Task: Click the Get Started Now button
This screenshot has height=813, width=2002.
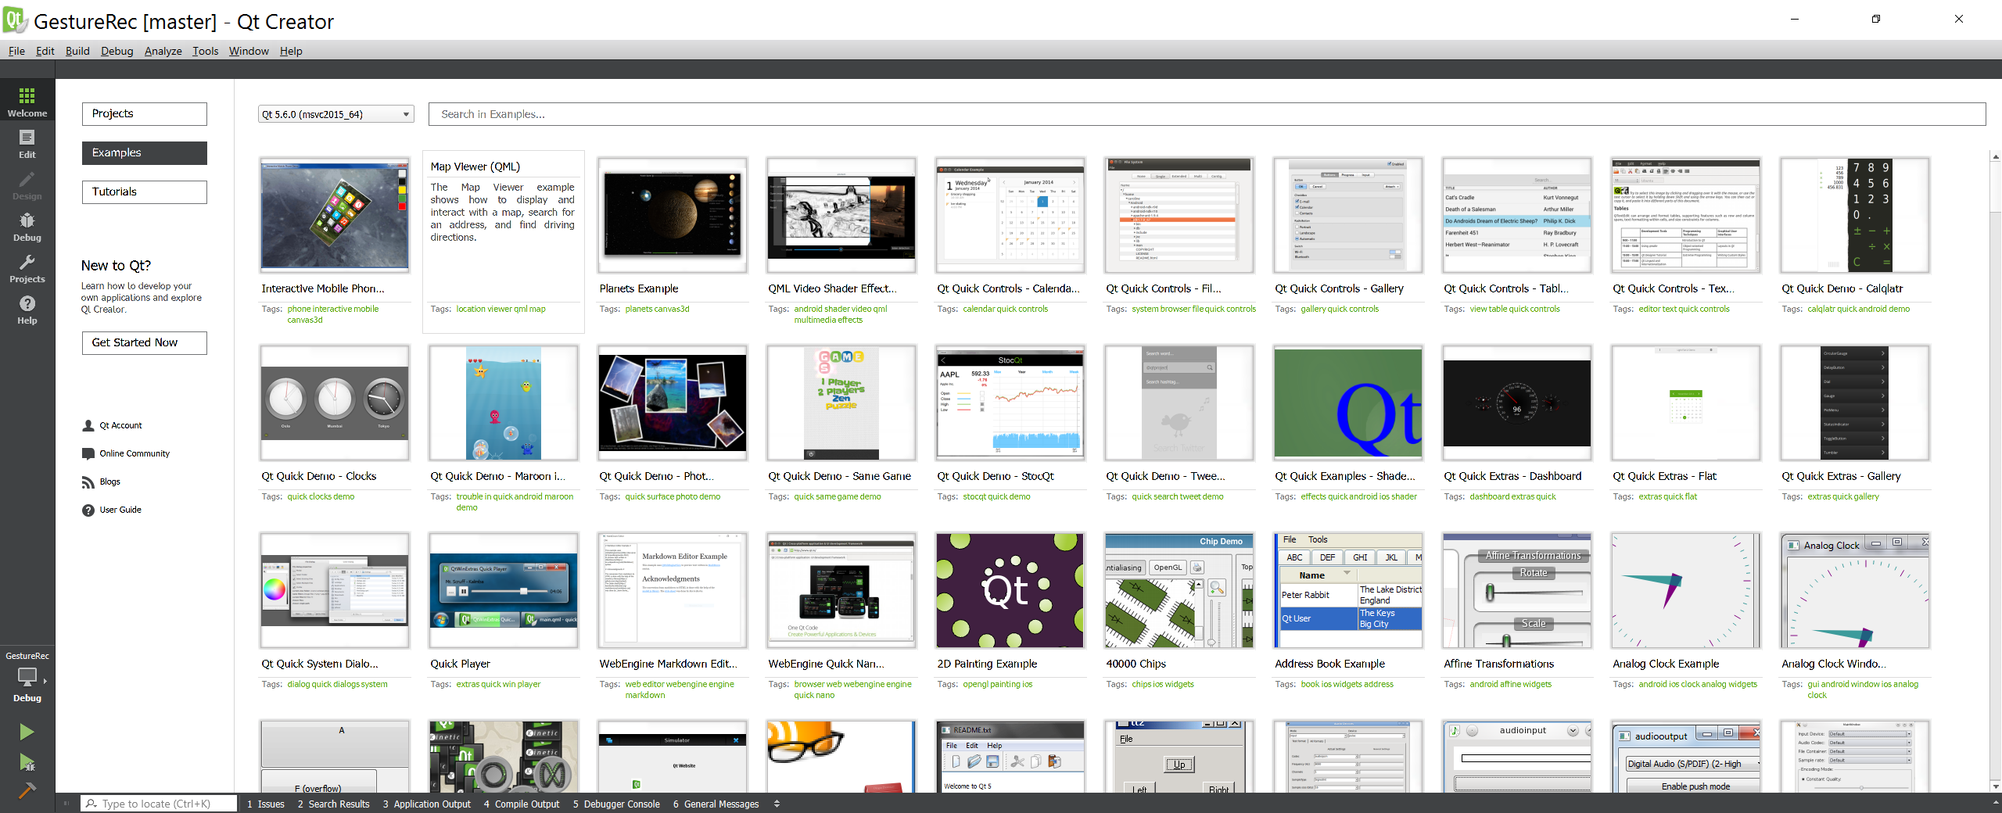Action: pyautogui.click(x=145, y=342)
